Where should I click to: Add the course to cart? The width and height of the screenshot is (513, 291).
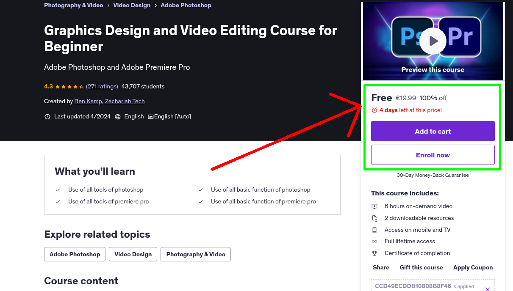433,131
